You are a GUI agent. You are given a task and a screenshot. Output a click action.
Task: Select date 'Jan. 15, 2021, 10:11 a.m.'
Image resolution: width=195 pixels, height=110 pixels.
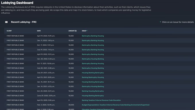click(46, 82)
